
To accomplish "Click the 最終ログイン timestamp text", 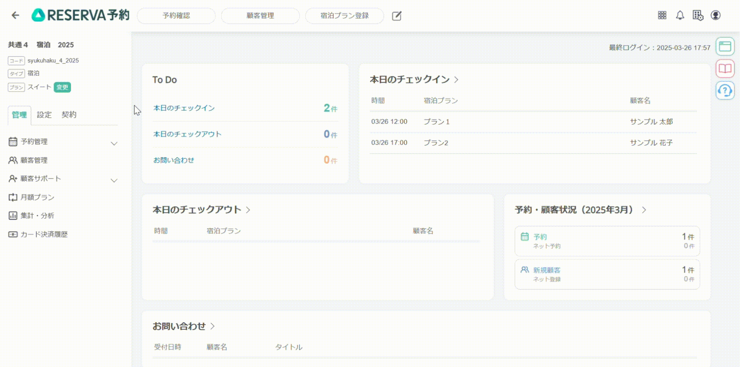I will pos(660,48).
